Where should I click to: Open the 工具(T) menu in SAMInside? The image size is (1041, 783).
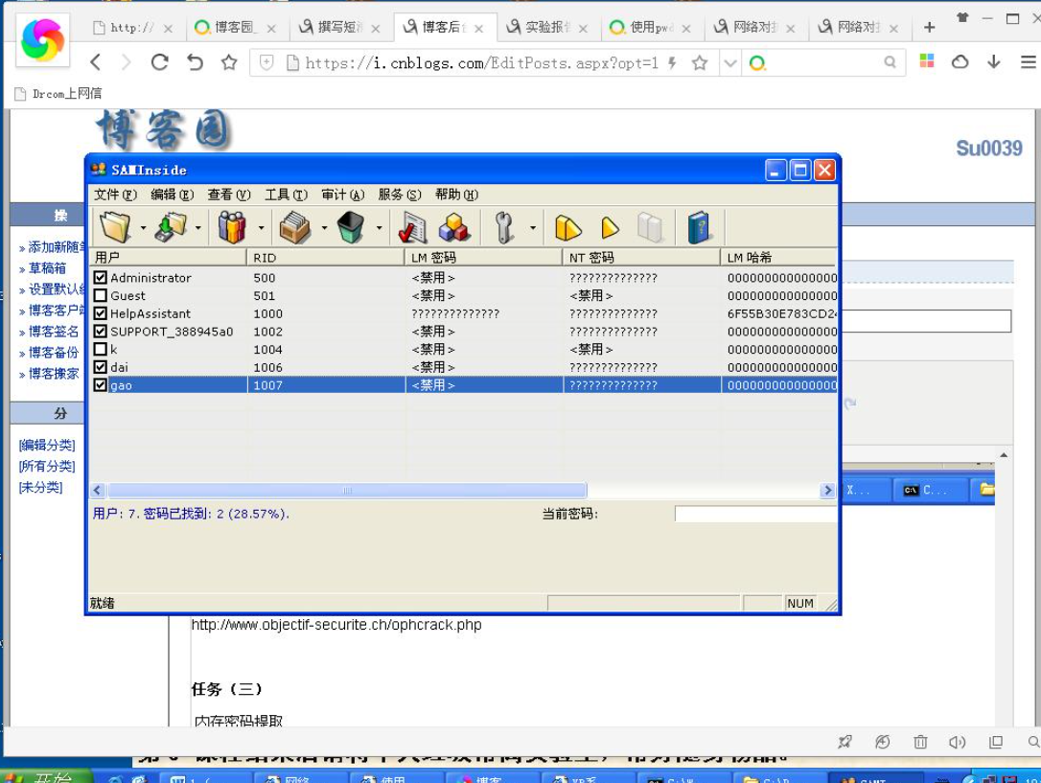(x=287, y=195)
